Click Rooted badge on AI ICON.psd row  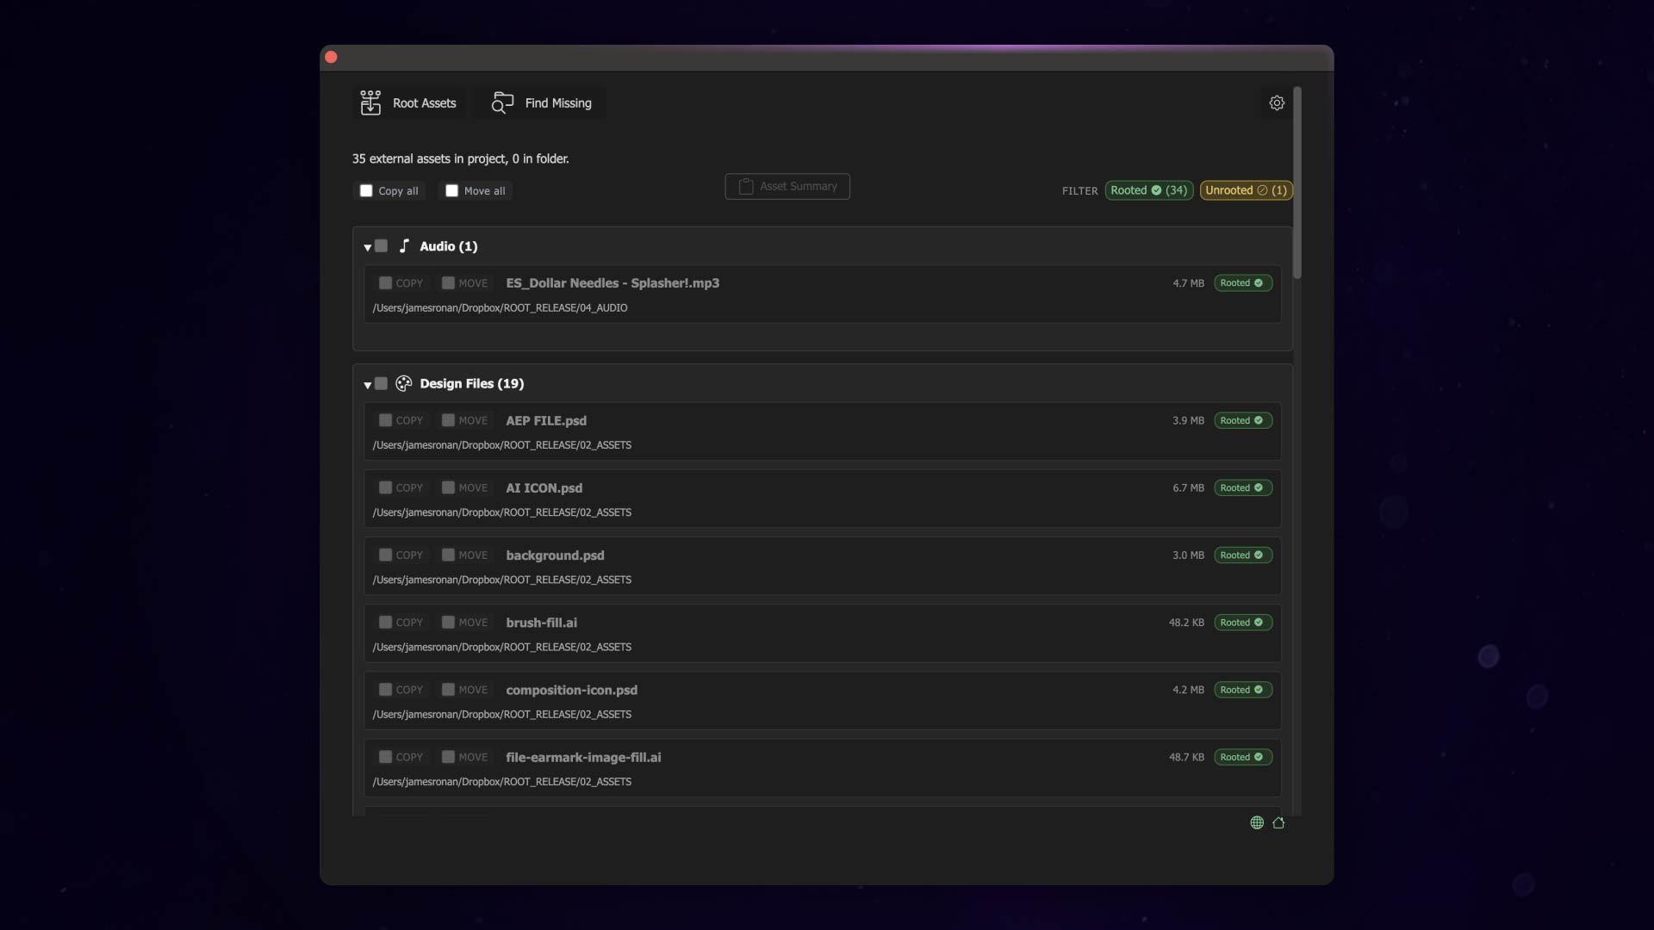click(x=1242, y=488)
